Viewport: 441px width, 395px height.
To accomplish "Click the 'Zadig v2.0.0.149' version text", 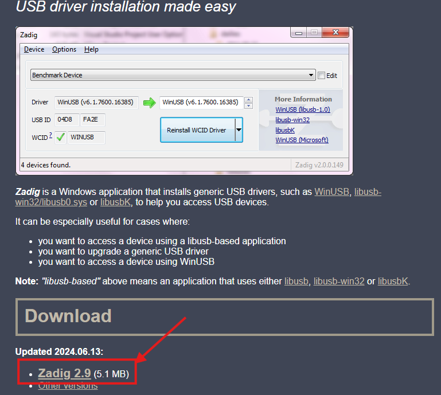I will (319, 165).
